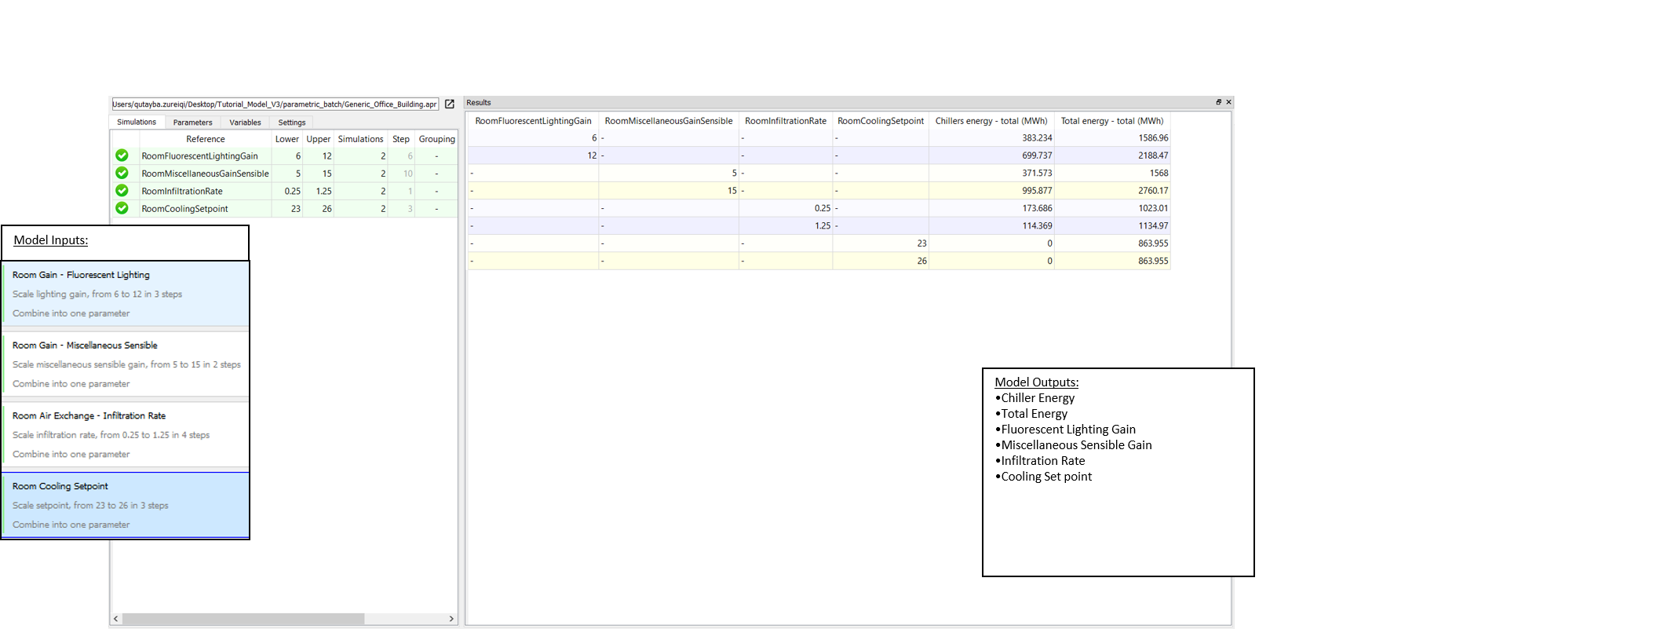Open the Variables tab
1664x629 pixels.
click(245, 123)
